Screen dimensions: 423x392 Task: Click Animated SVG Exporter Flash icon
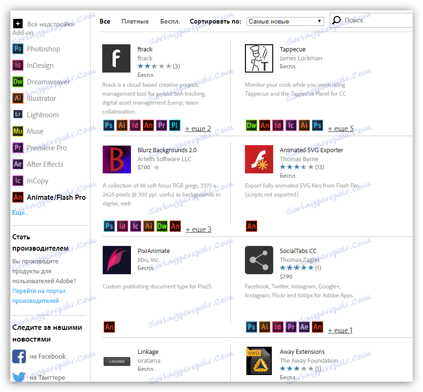coord(259,159)
